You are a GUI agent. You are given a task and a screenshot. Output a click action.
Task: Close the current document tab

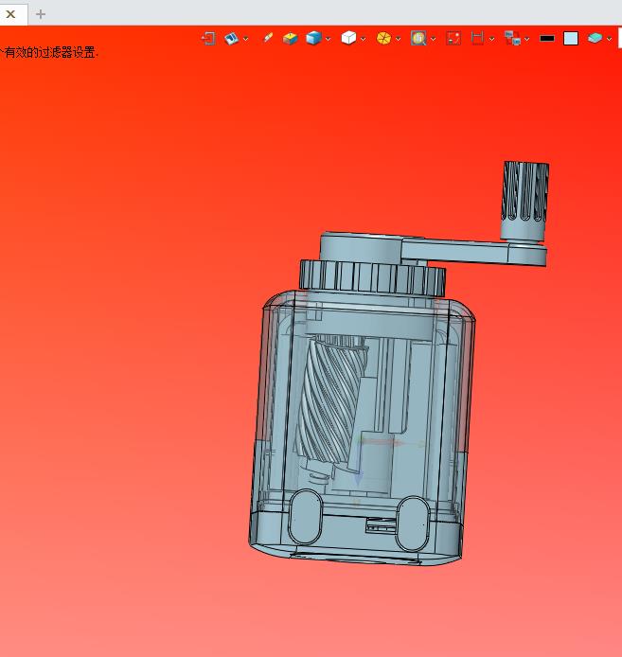coord(11,14)
